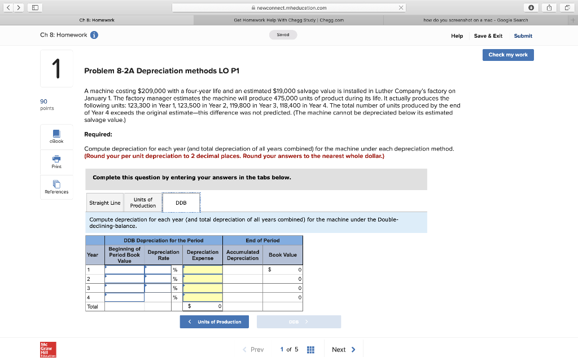Click the Units of Production navigation button
Screen dimensions: 578x361
[214, 322]
